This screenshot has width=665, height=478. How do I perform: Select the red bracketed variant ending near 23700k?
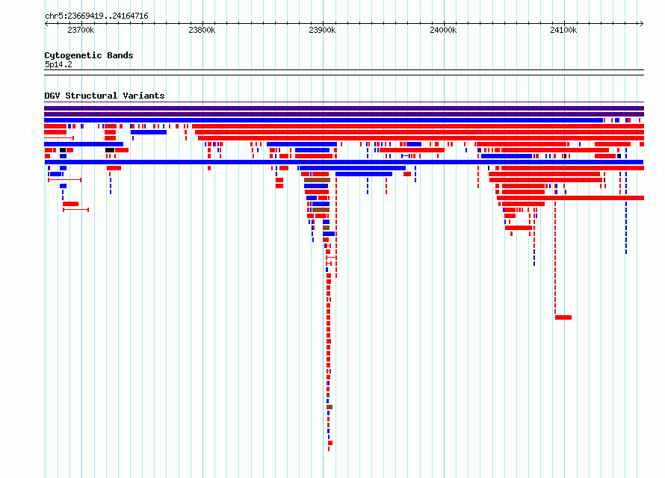pyautogui.click(x=64, y=180)
